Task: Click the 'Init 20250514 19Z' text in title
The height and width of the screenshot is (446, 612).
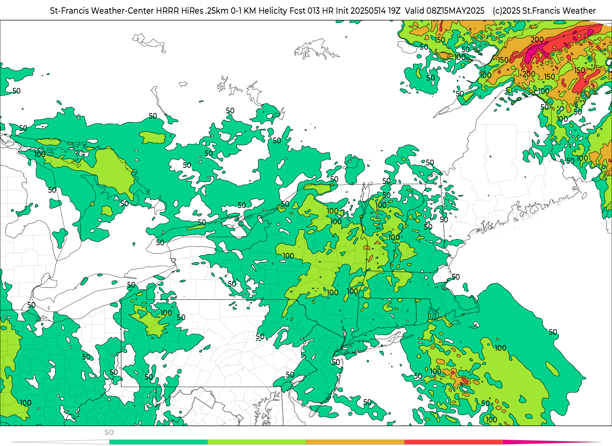Action: pos(368,11)
